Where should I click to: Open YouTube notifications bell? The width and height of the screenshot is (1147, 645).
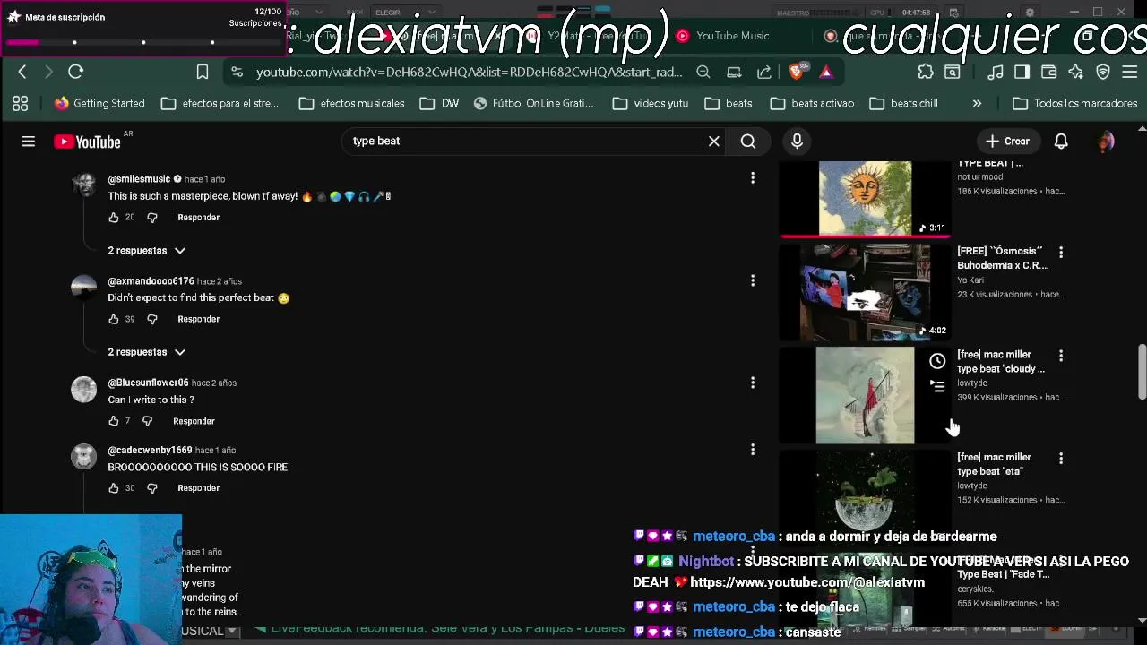(1061, 141)
